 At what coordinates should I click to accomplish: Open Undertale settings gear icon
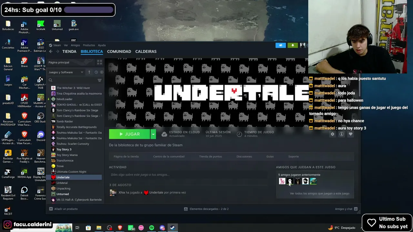click(x=332, y=134)
